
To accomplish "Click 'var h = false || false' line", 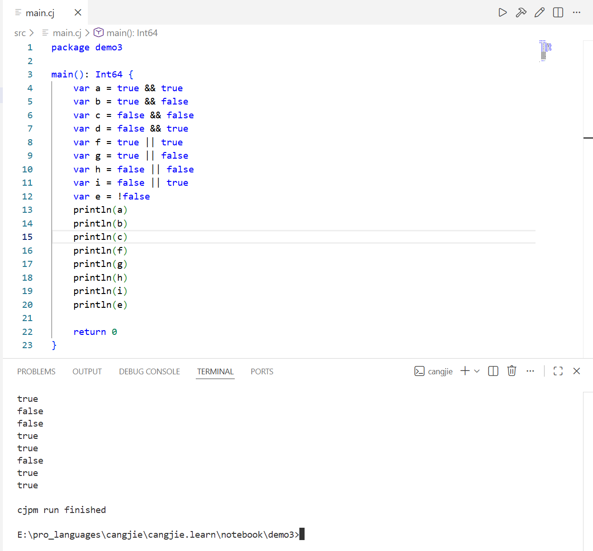I will point(134,169).
